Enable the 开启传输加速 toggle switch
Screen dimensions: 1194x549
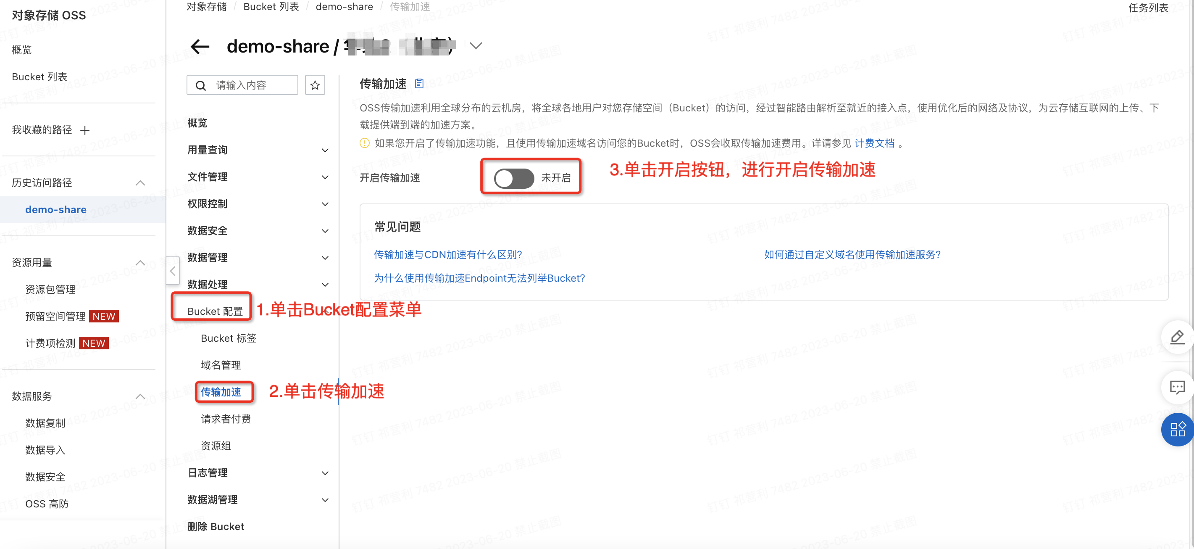click(x=513, y=178)
